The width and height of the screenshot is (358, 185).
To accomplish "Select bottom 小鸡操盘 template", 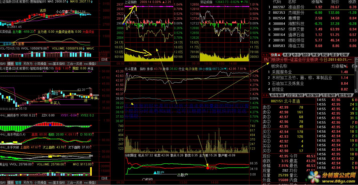I will [40, 182].
